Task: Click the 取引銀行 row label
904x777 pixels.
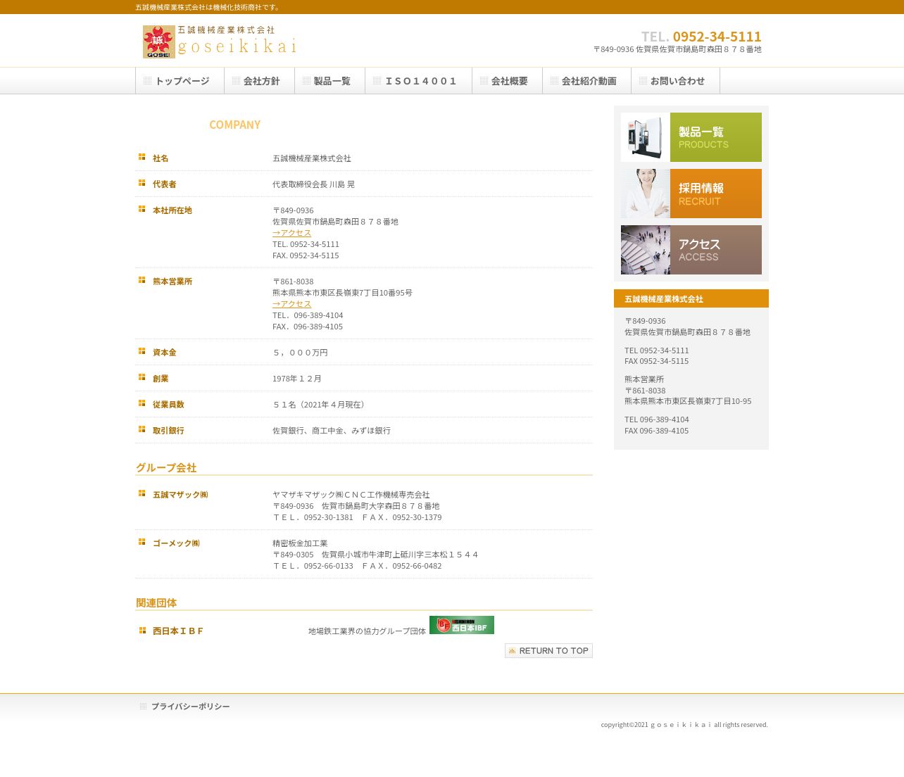Action: pyautogui.click(x=168, y=431)
